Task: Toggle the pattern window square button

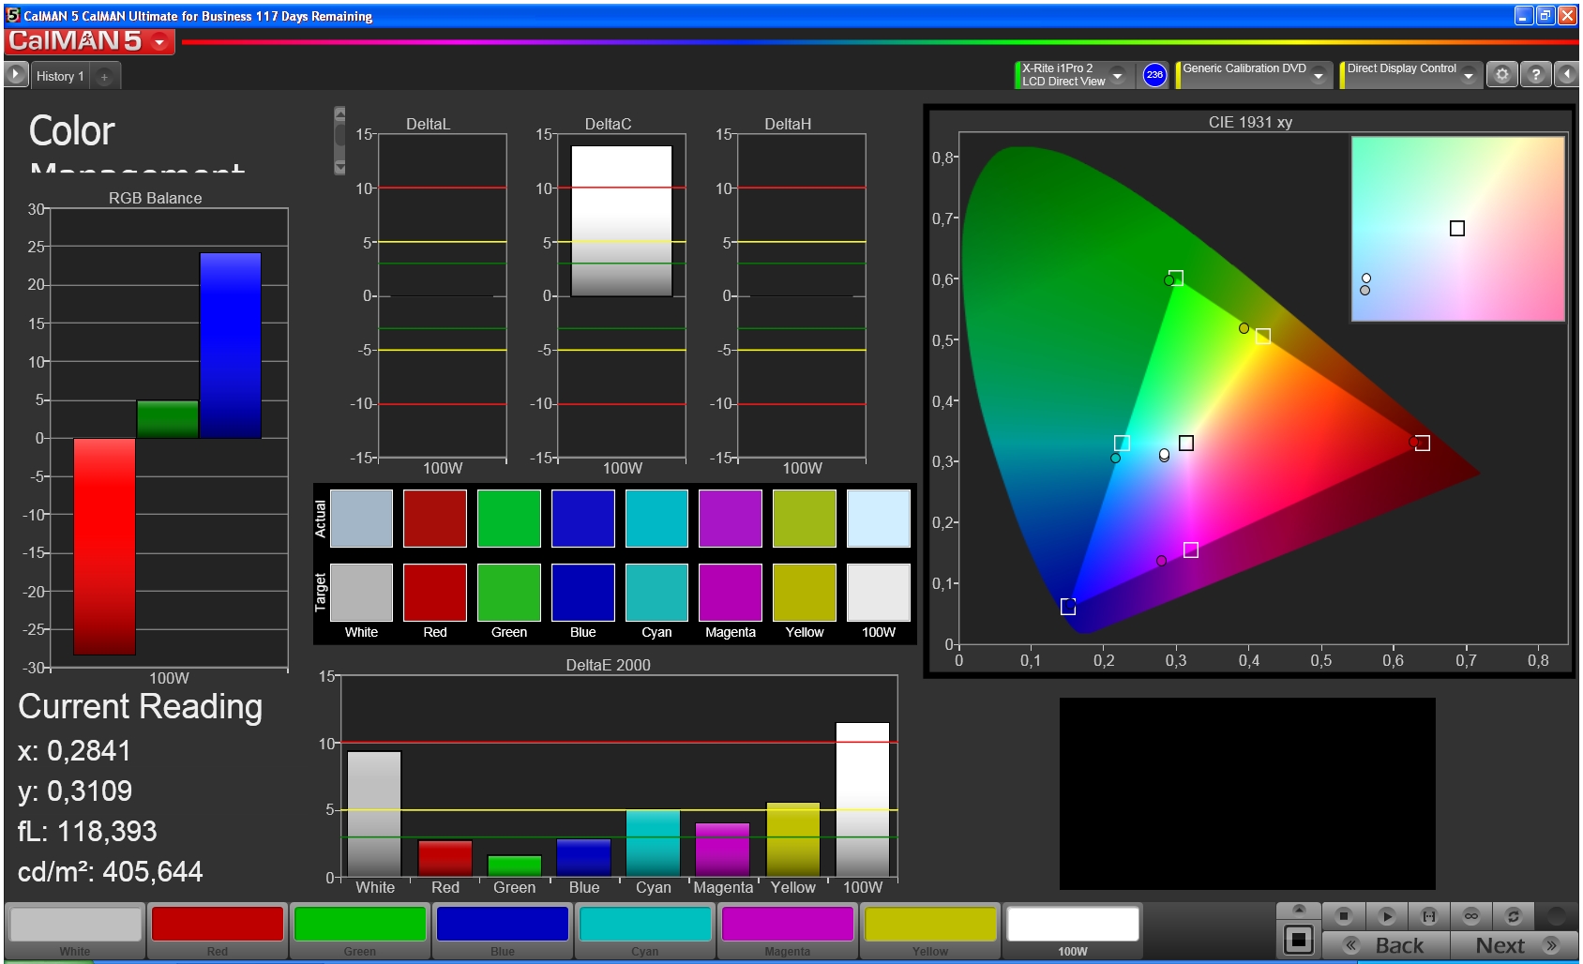Action: click(1299, 939)
